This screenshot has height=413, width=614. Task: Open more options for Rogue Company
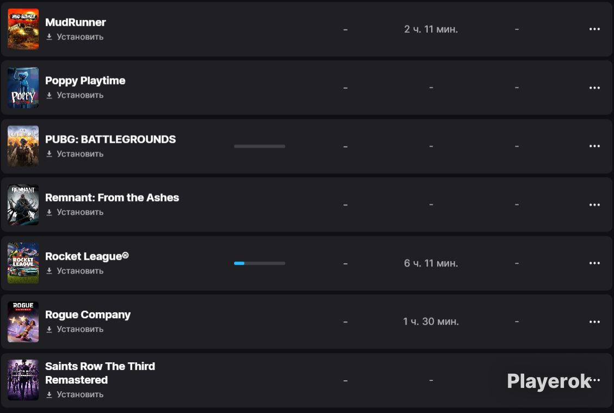(594, 321)
